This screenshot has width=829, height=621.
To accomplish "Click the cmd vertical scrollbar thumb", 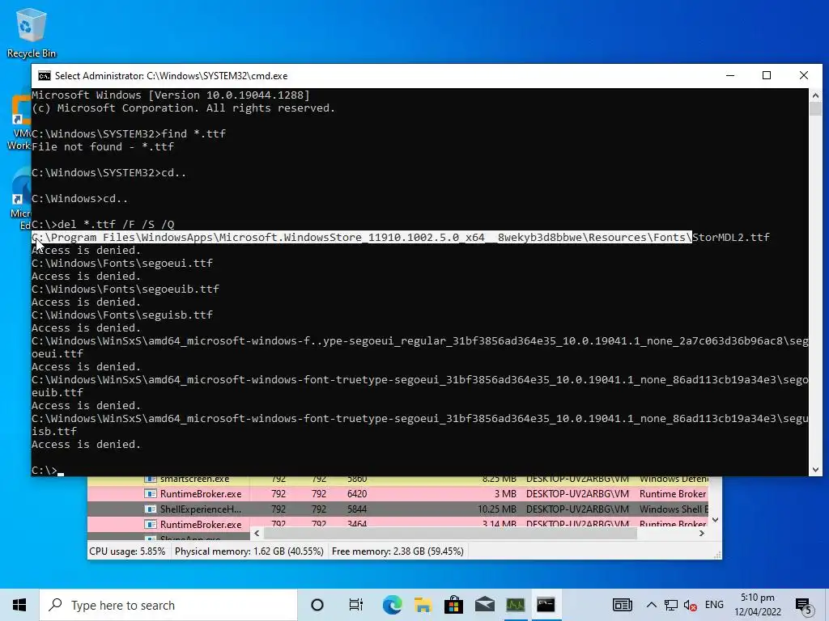I will [x=815, y=109].
